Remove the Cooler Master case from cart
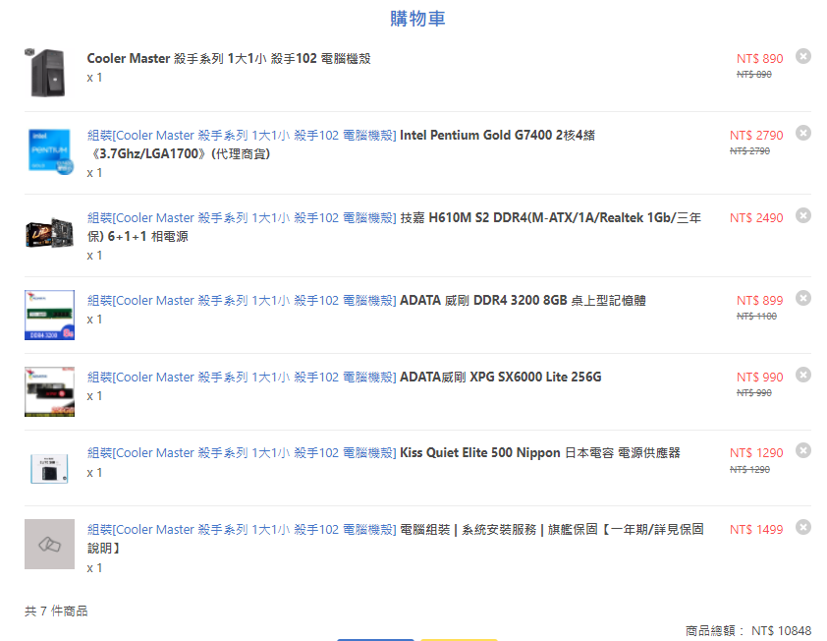This screenshot has height=641, width=827. pyautogui.click(x=803, y=56)
